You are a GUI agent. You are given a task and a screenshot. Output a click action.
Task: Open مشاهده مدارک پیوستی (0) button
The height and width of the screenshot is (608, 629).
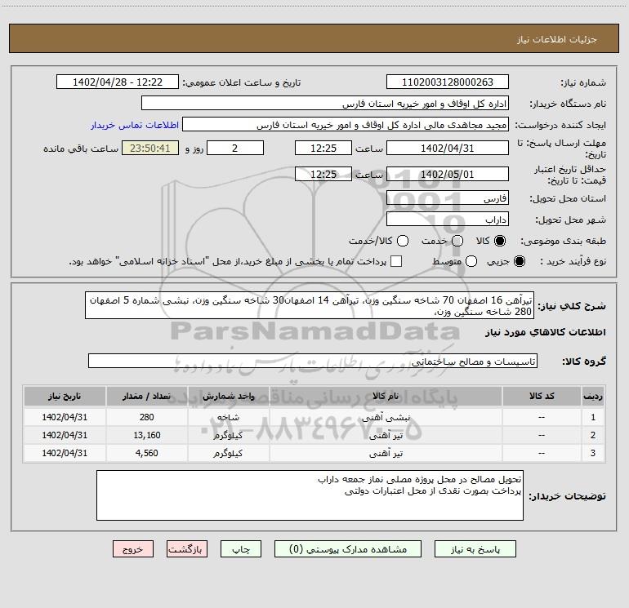348,548
